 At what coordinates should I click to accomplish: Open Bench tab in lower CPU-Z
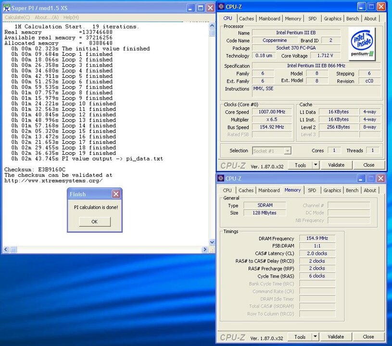pos(352,190)
